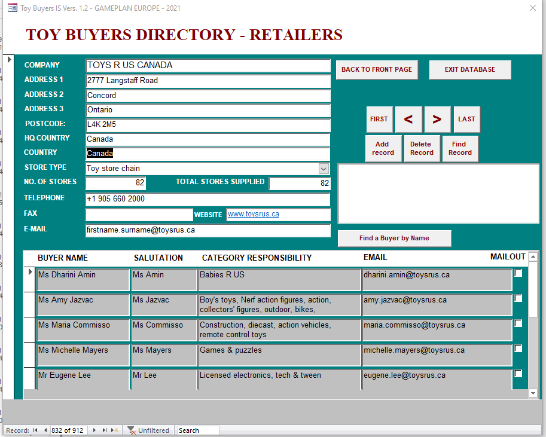Enable mailout for Ms Amy Jazvac

pos(518,298)
